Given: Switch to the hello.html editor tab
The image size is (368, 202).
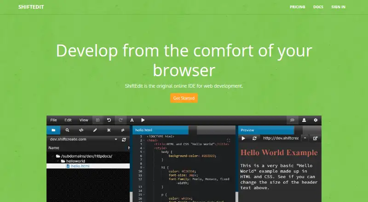Looking at the screenshot, I should [161, 130].
